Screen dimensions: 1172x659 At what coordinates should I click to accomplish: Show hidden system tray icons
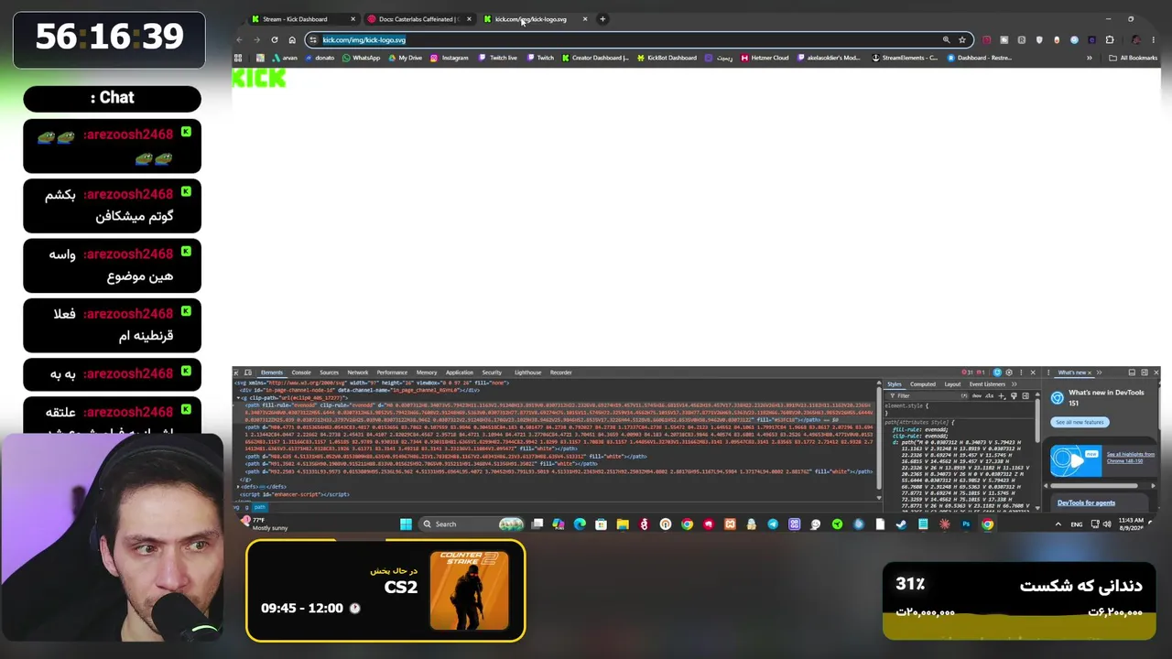1058,524
